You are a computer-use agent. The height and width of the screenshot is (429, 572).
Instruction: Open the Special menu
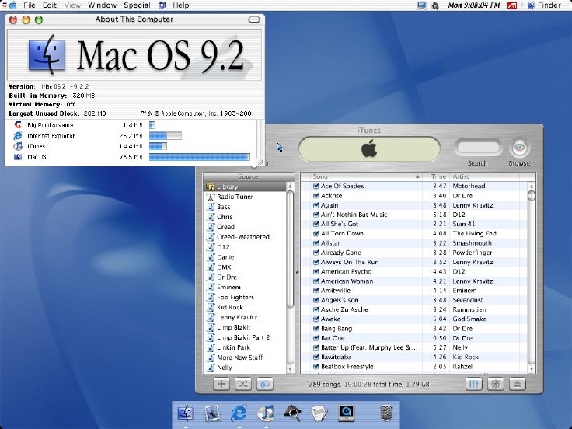click(137, 5)
